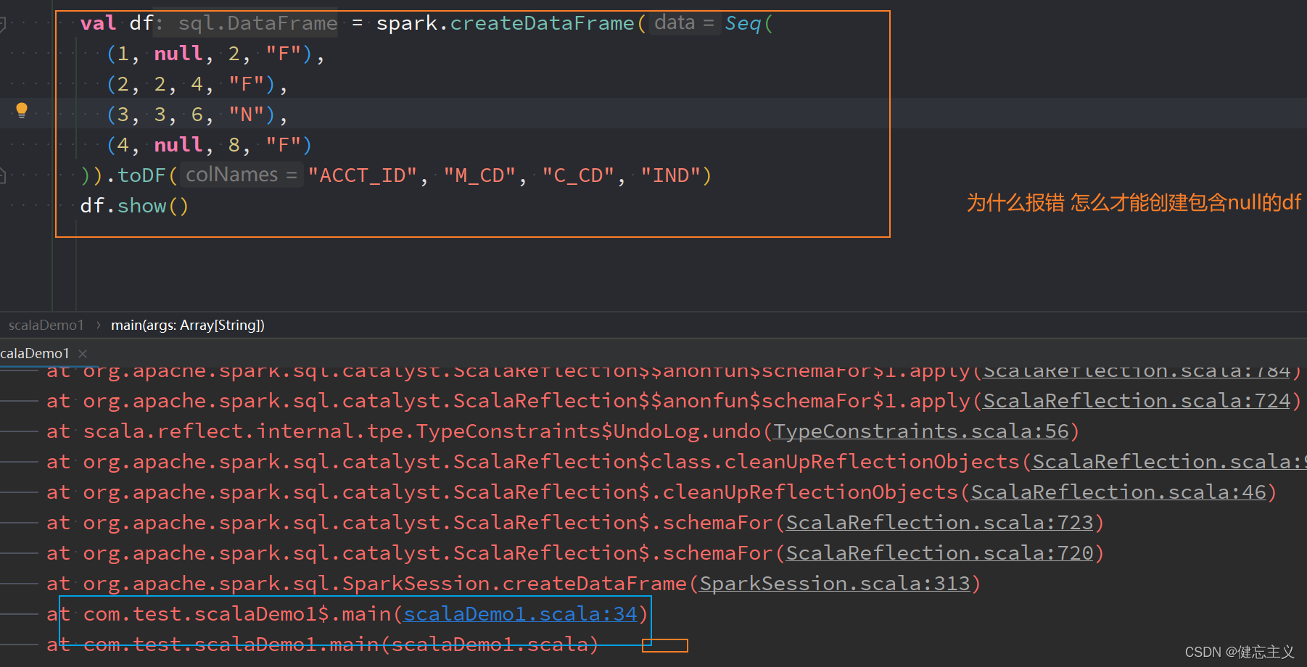Open the scalaDemo1.scala:34 source link
The height and width of the screenshot is (667, 1307).
click(x=519, y=613)
